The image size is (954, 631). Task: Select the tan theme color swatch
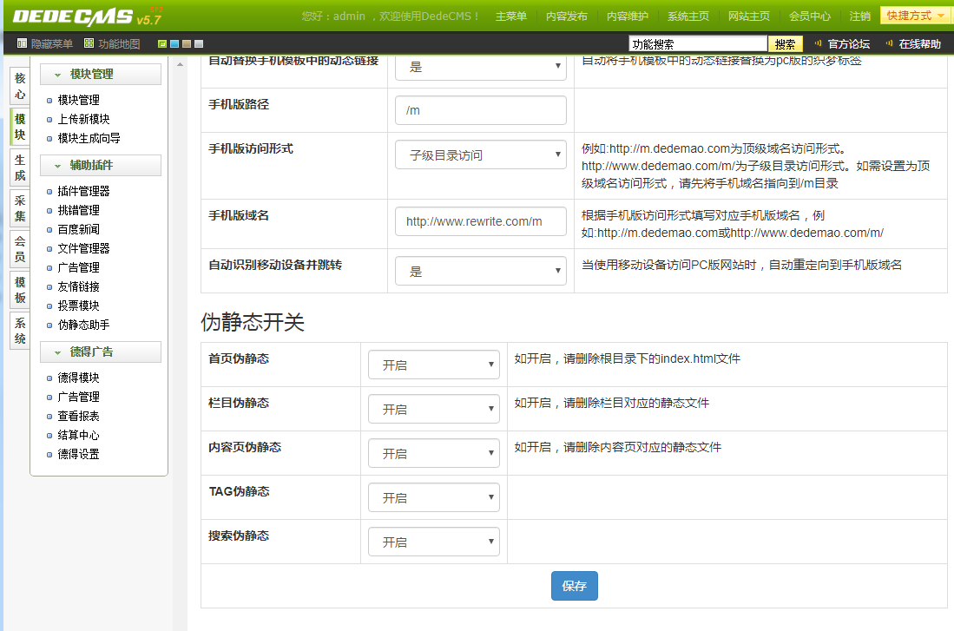point(186,43)
